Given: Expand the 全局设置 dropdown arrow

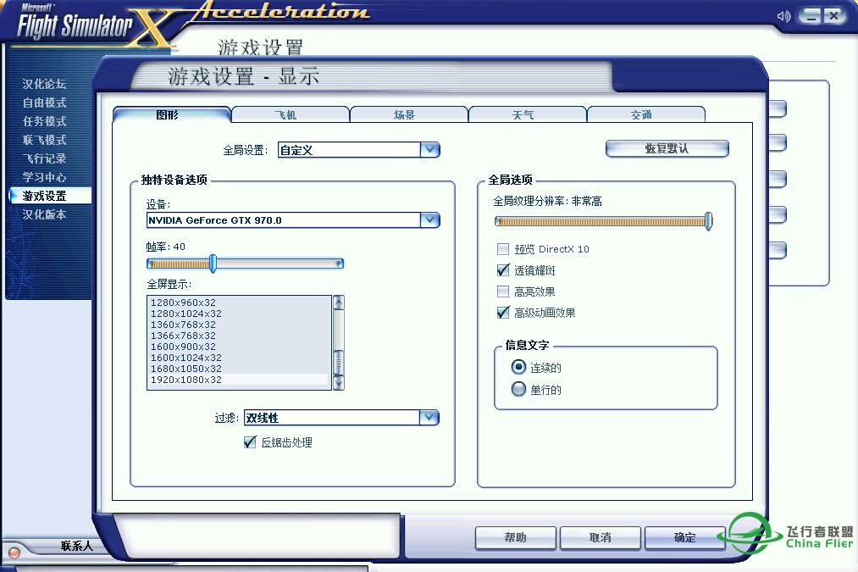Looking at the screenshot, I should coord(430,149).
